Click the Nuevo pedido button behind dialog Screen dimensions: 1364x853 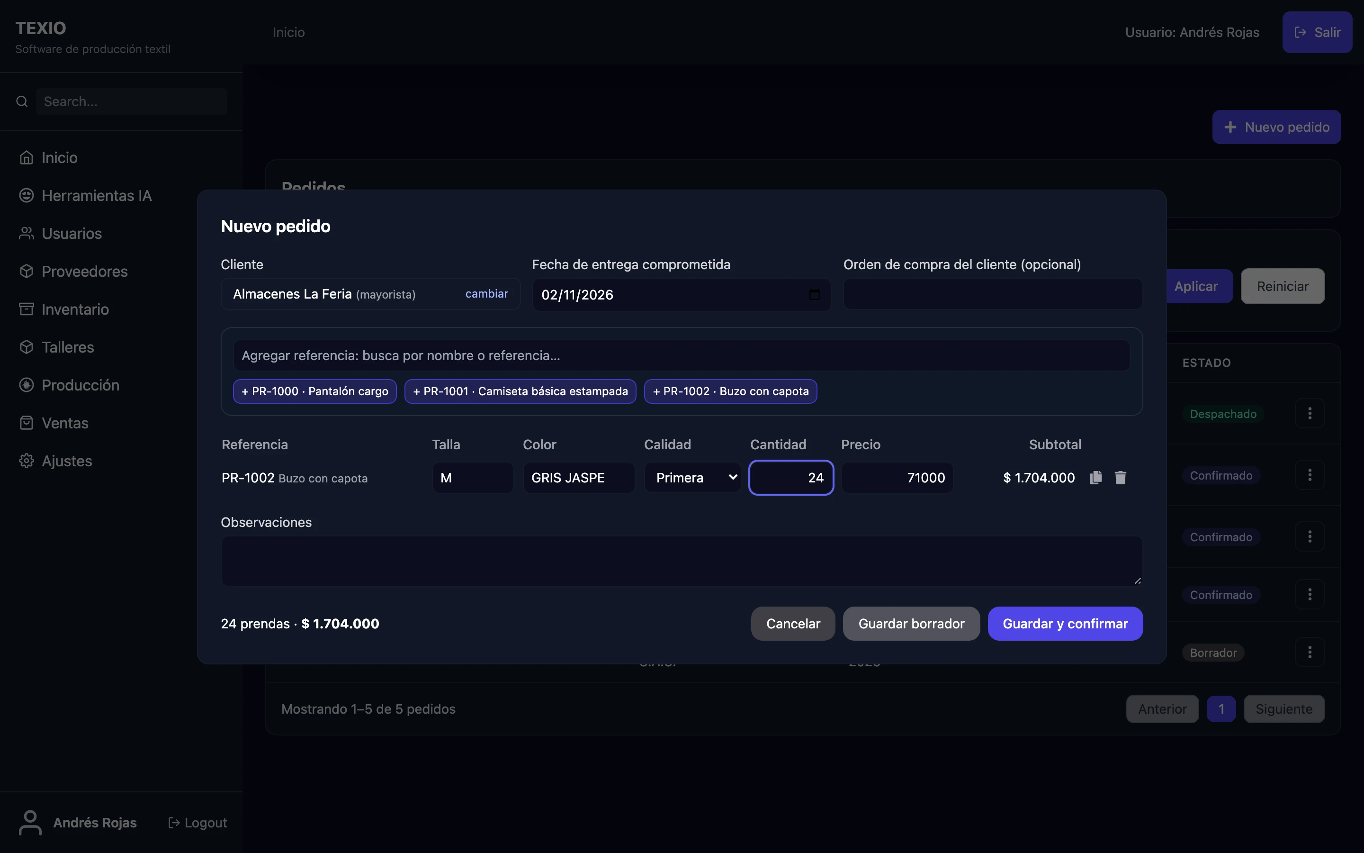coord(1276,127)
